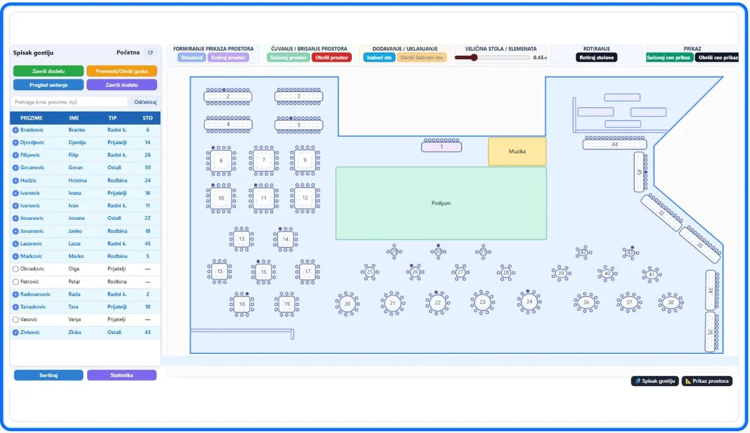Open Prikaz prostora via bottom-right button

tap(707, 381)
